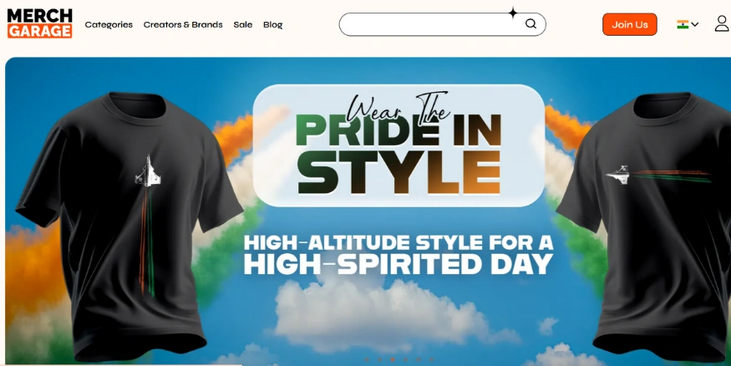The image size is (731, 366).
Task: Select the second carousel dot
Action: click(x=379, y=359)
